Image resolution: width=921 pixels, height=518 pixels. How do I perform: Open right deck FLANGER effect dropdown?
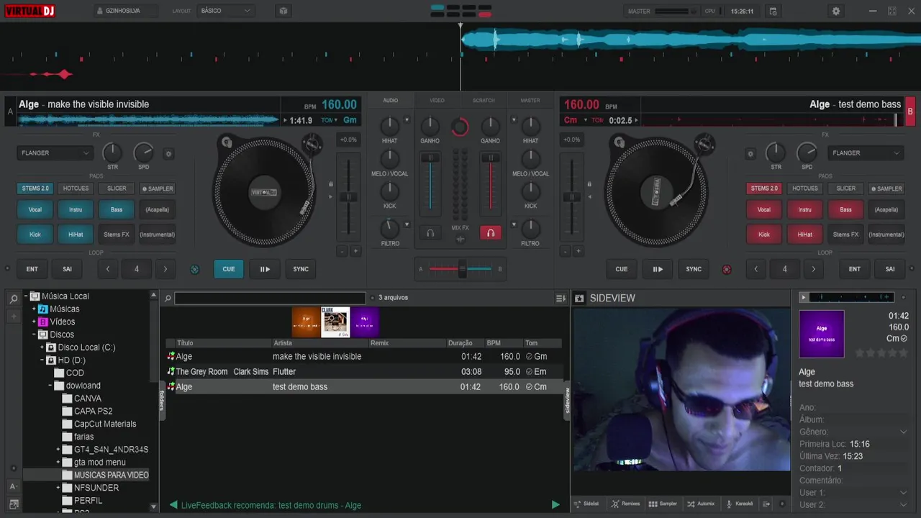pyautogui.click(x=866, y=153)
